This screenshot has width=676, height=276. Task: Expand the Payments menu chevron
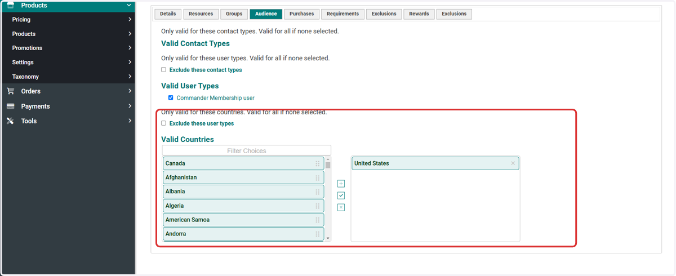pos(130,106)
